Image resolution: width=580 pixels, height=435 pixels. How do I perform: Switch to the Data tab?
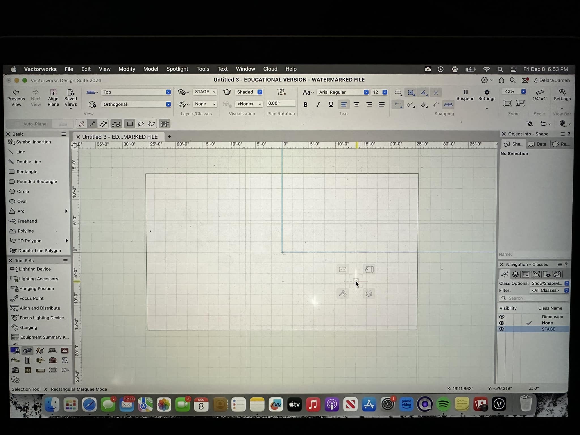[x=537, y=144]
